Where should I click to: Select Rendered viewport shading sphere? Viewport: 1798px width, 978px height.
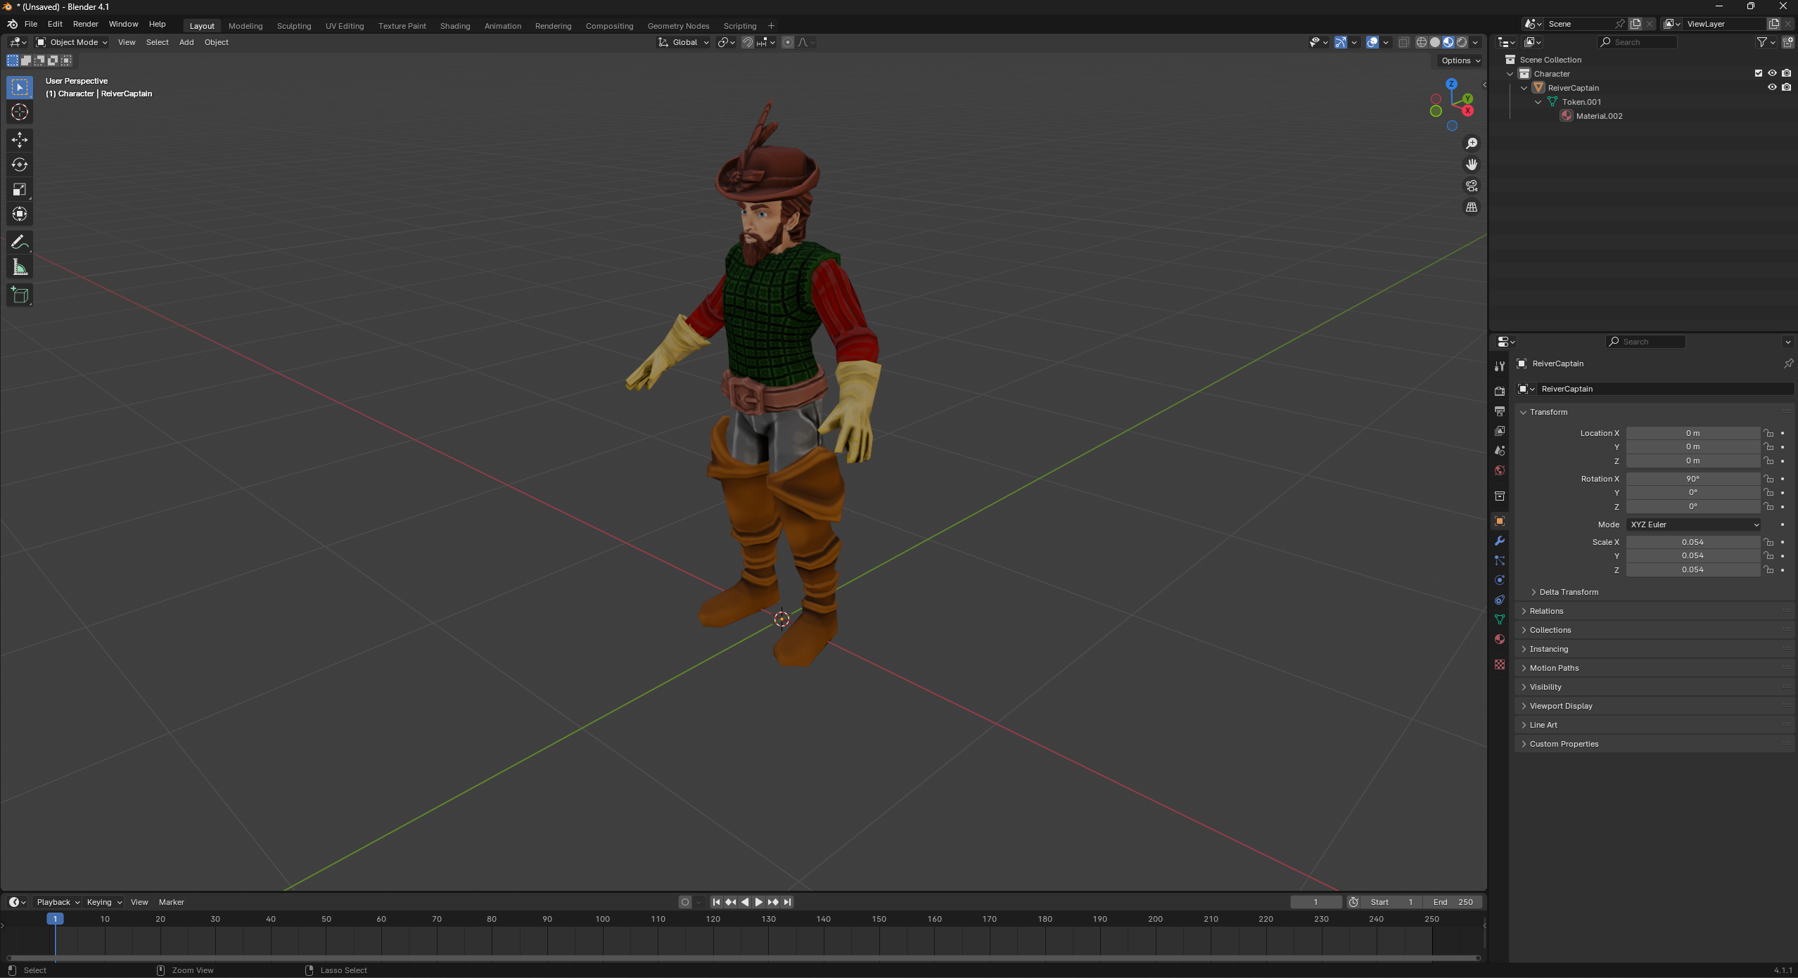(1462, 42)
